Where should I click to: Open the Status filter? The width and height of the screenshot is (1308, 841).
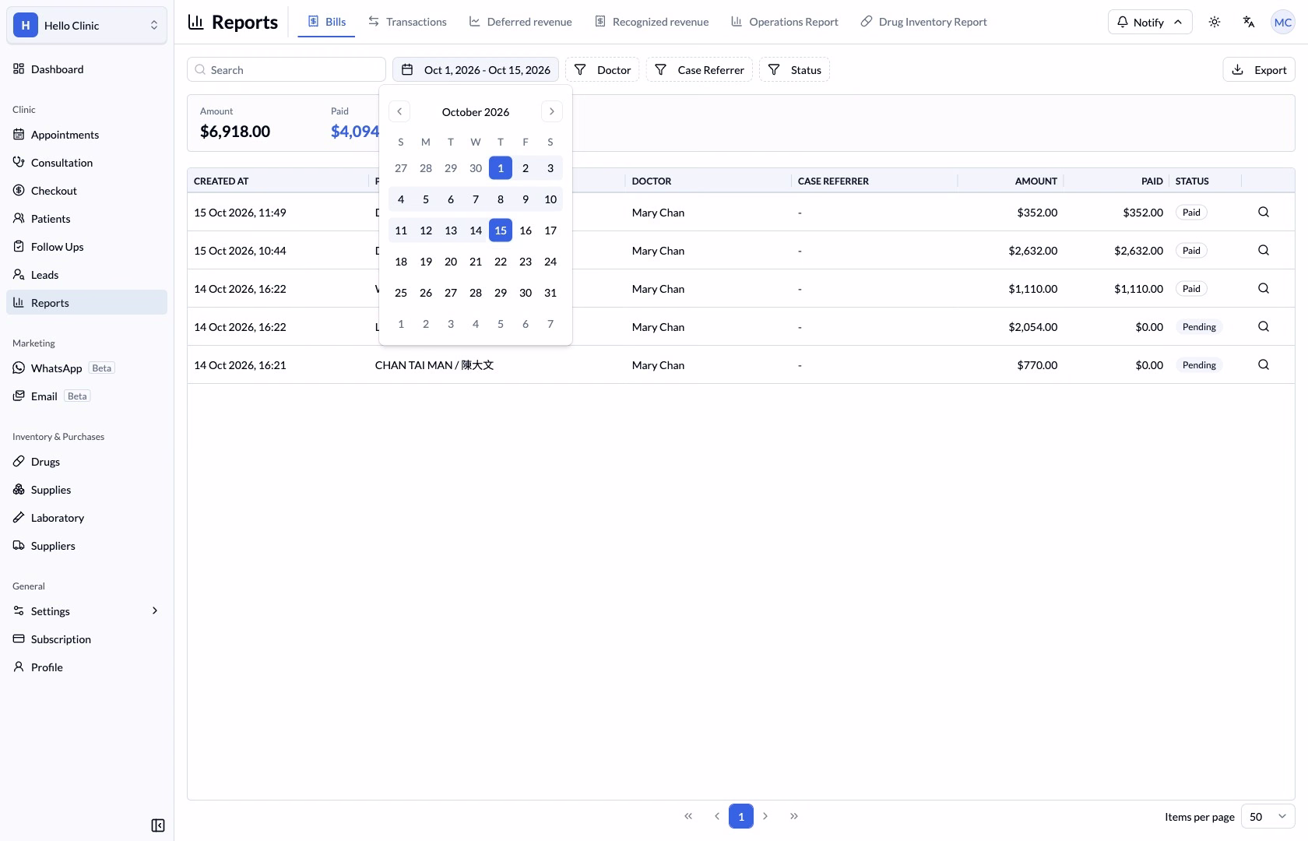[x=794, y=69]
